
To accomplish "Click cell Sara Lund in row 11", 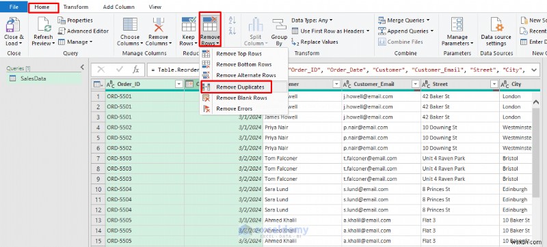I will (x=302, y=200).
